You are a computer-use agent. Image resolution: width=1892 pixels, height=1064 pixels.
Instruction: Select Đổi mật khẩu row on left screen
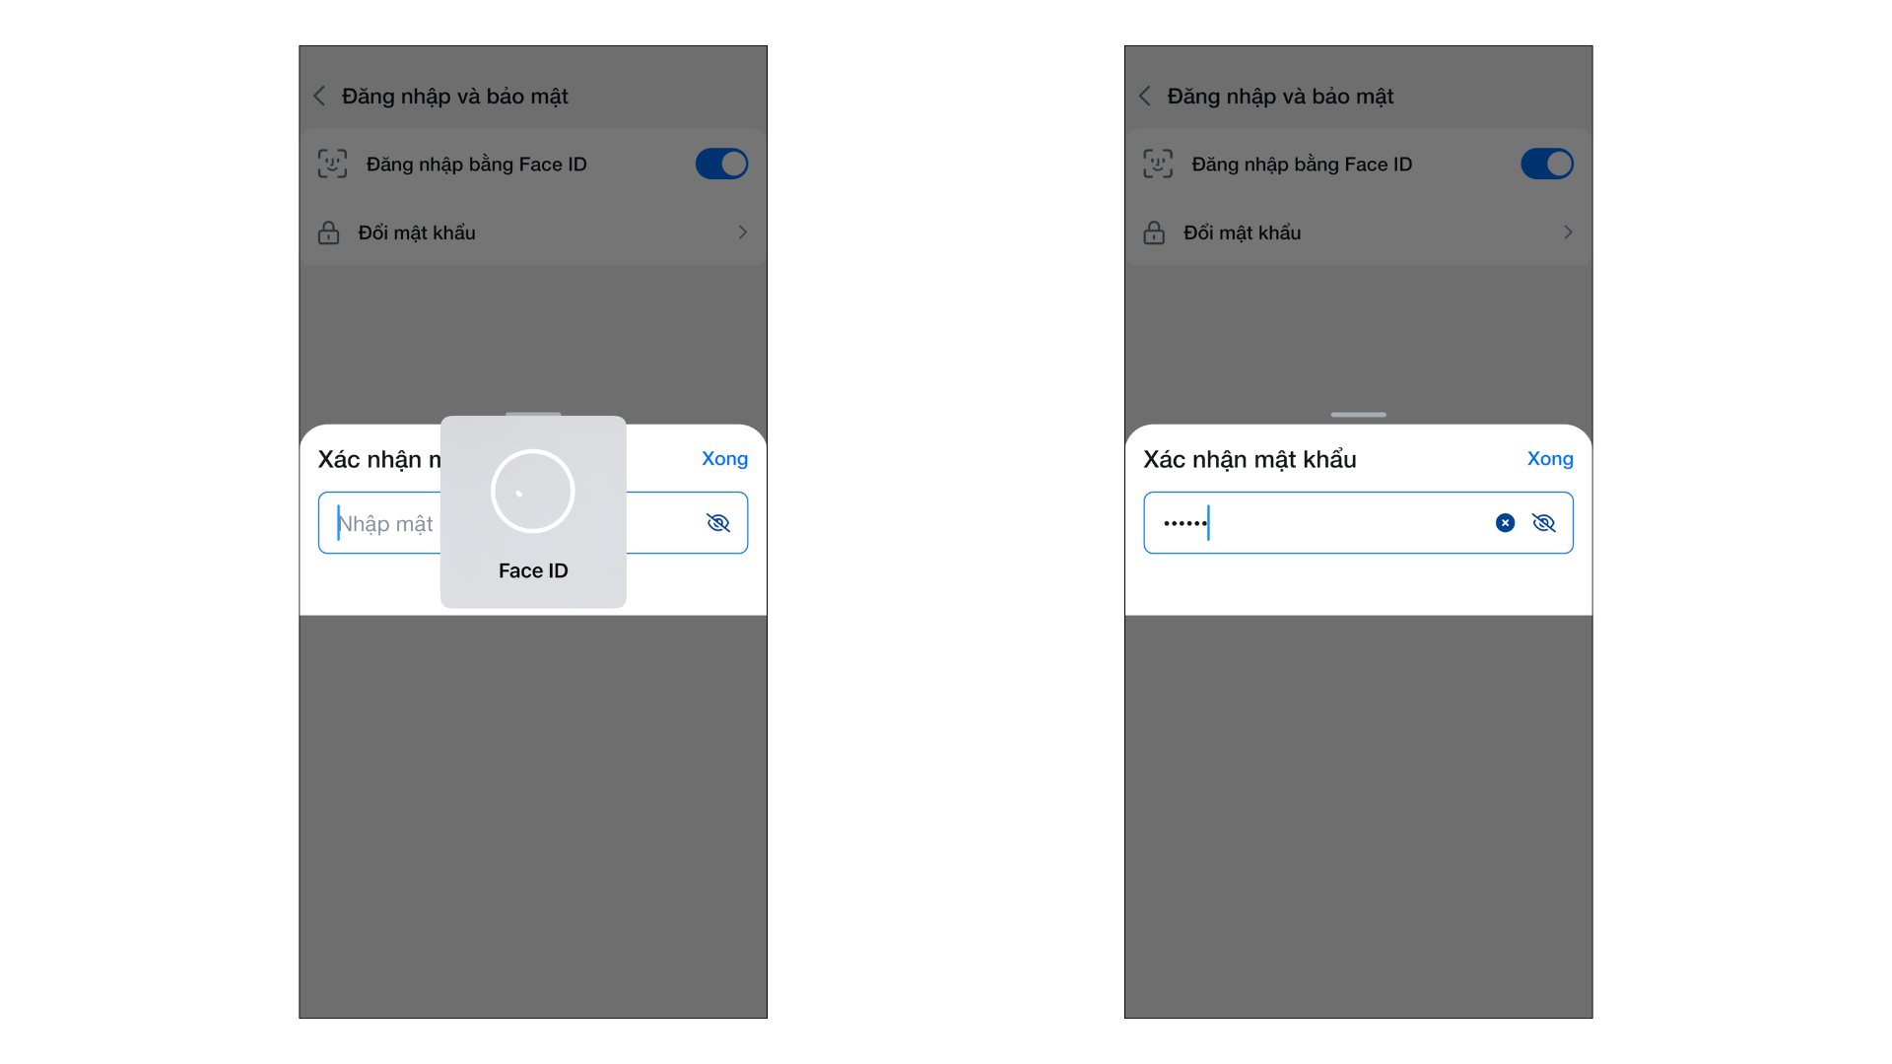[x=533, y=233]
